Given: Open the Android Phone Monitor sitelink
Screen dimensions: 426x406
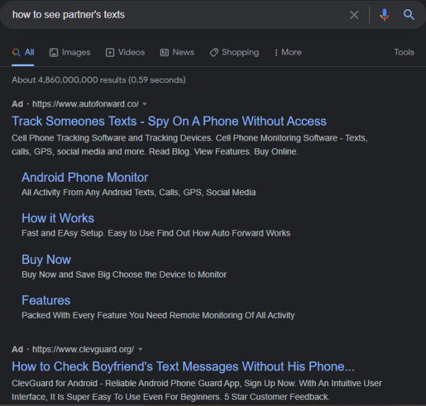Looking at the screenshot, I should coord(84,177).
